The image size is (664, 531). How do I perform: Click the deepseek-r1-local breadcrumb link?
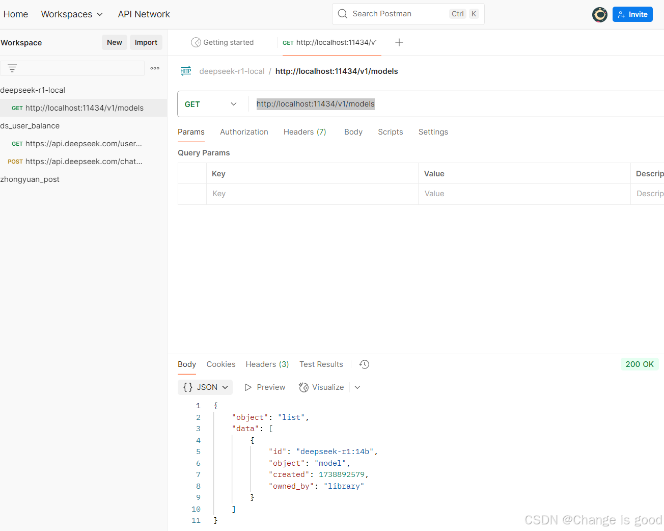[232, 71]
